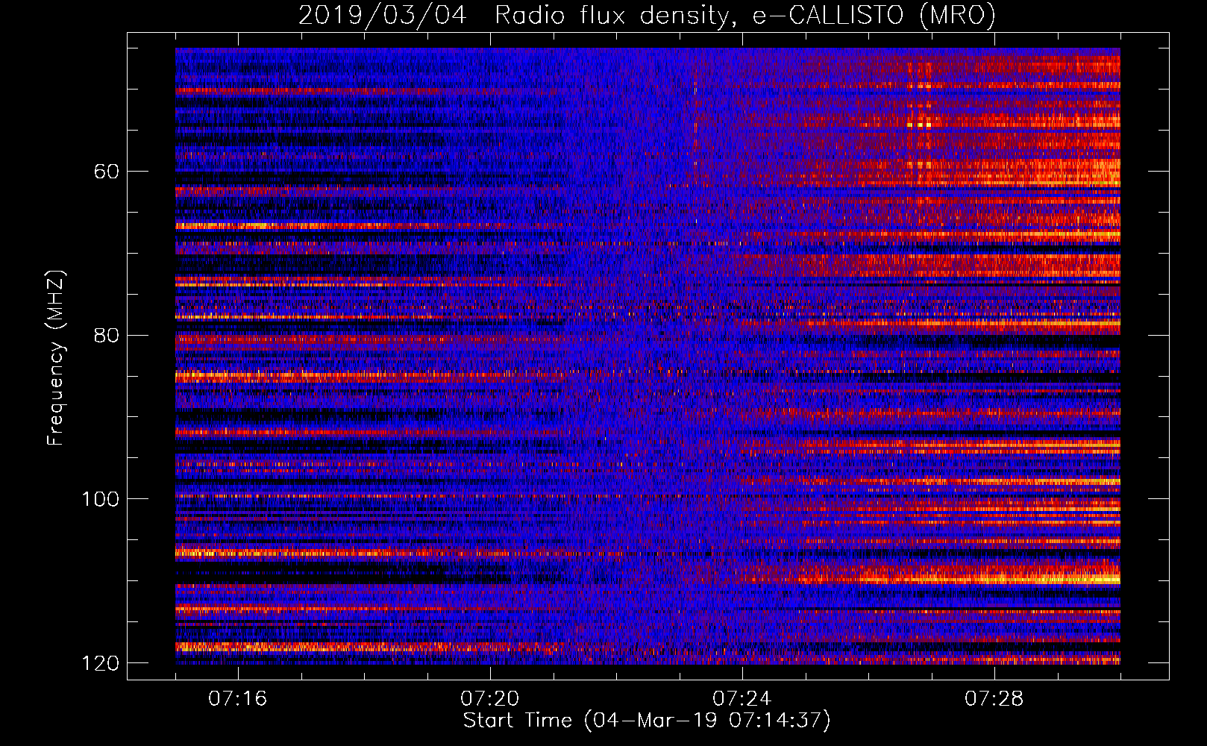This screenshot has height=746, width=1207.
Task: Click the frequency tick label '60'
Action: [107, 172]
